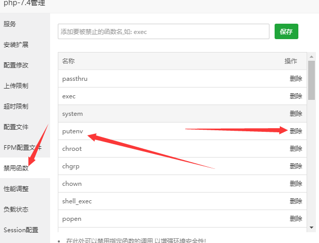Select the system name cell
319x243 pixels.
pos(72,114)
